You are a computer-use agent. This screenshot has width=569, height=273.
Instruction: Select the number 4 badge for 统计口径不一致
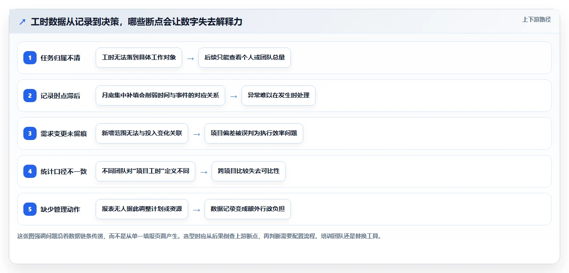pos(30,171)
